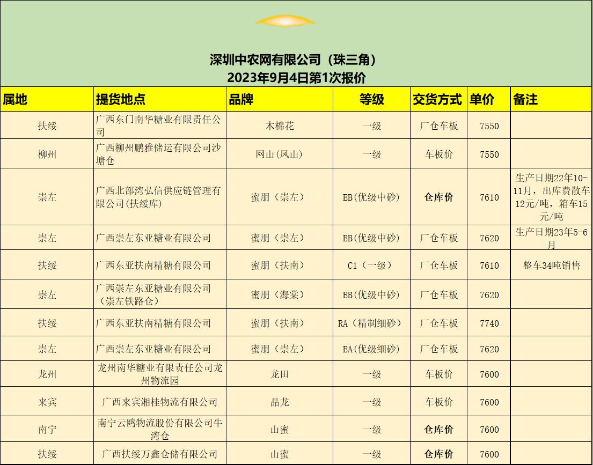The image size is (593, 465).
Task: Select the 属地 column header
Action: pos(15,99)
